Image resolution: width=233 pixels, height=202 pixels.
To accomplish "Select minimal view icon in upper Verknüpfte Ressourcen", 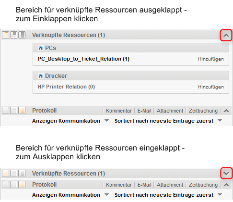I will (x=5, y=35).
